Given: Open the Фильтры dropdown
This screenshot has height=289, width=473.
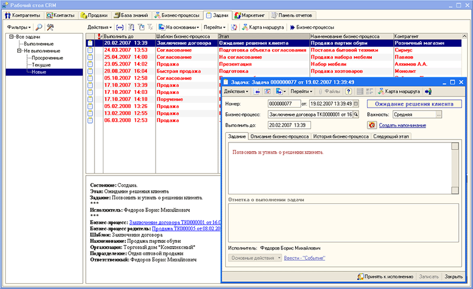Looking at the screenshot, I should click(19, 27).
